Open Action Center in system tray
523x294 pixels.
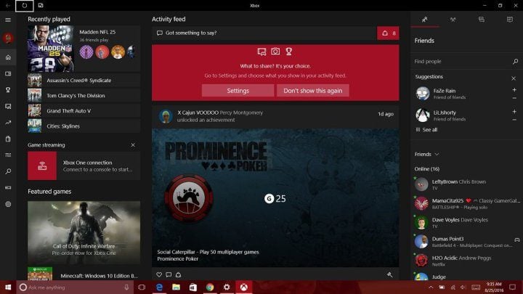(513, 287)
